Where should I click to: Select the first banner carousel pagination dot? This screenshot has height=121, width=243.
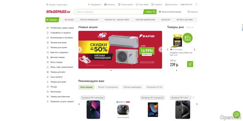[111, 70]
